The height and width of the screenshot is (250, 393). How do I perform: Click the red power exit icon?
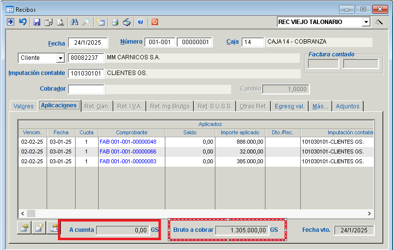point(155,22)
